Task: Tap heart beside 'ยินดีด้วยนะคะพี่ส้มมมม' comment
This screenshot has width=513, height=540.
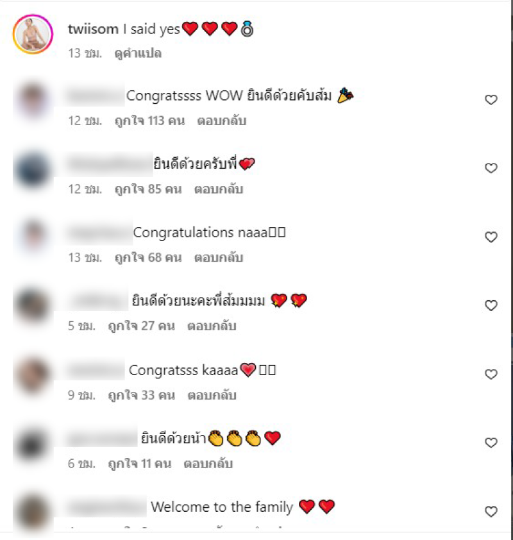Action: [x=491, y=305]
